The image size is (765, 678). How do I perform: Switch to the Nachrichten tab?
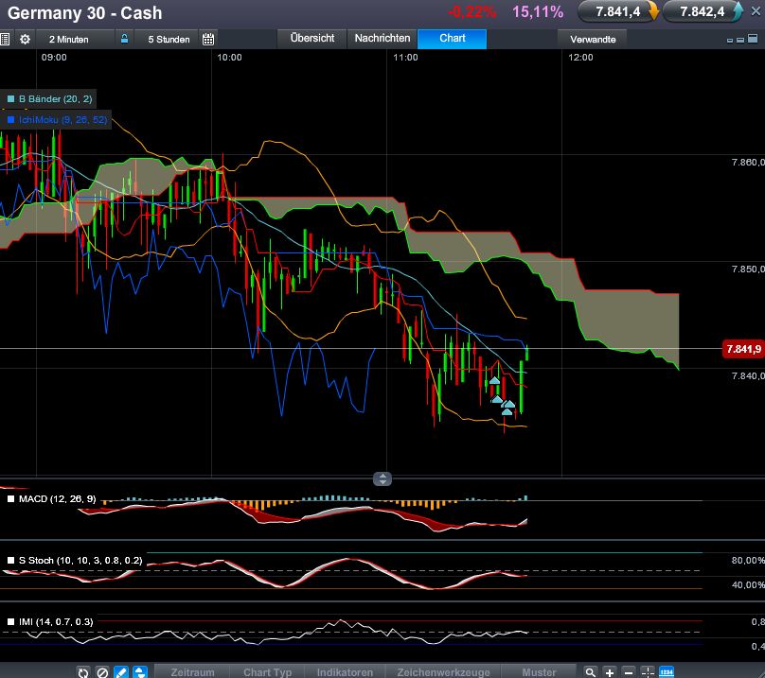[x=382, y=38]
